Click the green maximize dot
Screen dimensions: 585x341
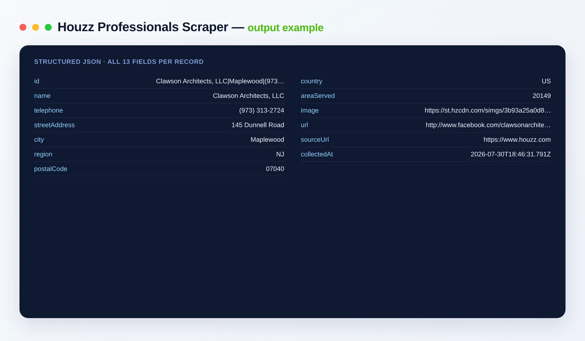pyautogui.click(x=48, y=27)
